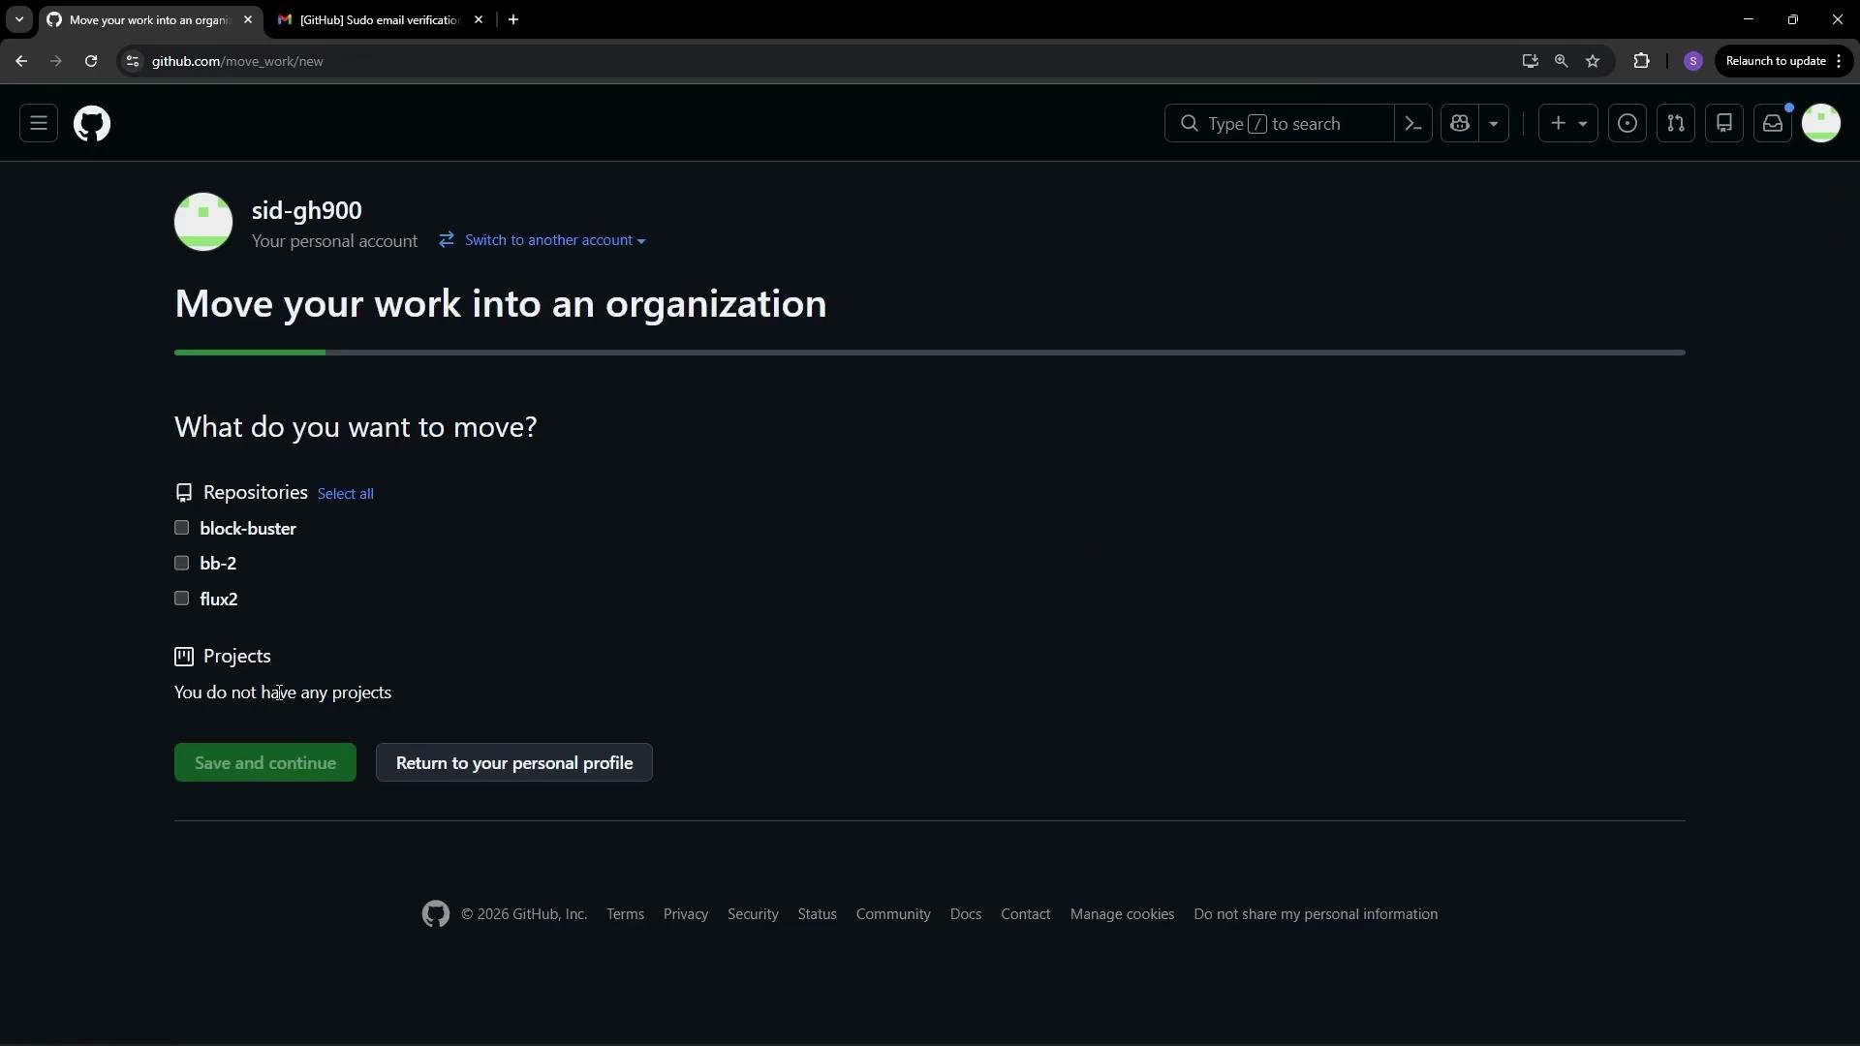
Task: Click the address bar URL
Action: pos(237,61)
